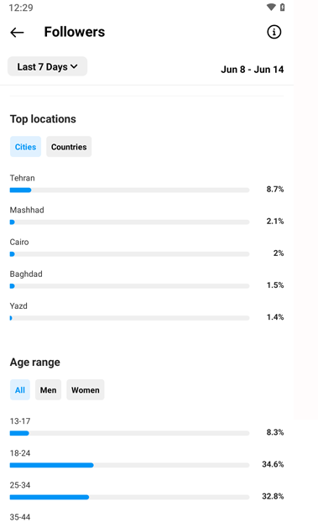Tap the Jun 8 - Jun 14 date range

(x=253, y=70)
